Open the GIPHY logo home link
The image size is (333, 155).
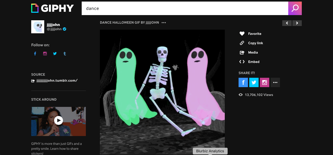[x=53, y=8]
